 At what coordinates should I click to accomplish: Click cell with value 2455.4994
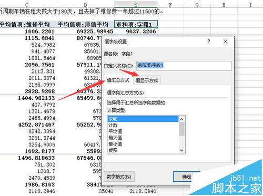(28, 118)
